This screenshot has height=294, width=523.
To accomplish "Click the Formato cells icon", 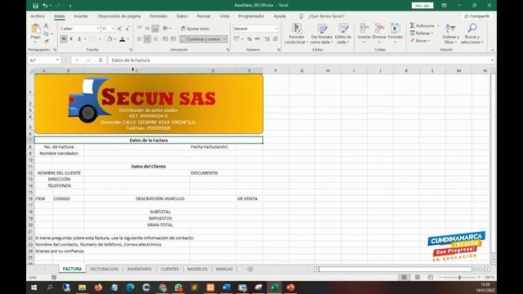I will click(396, 29).
